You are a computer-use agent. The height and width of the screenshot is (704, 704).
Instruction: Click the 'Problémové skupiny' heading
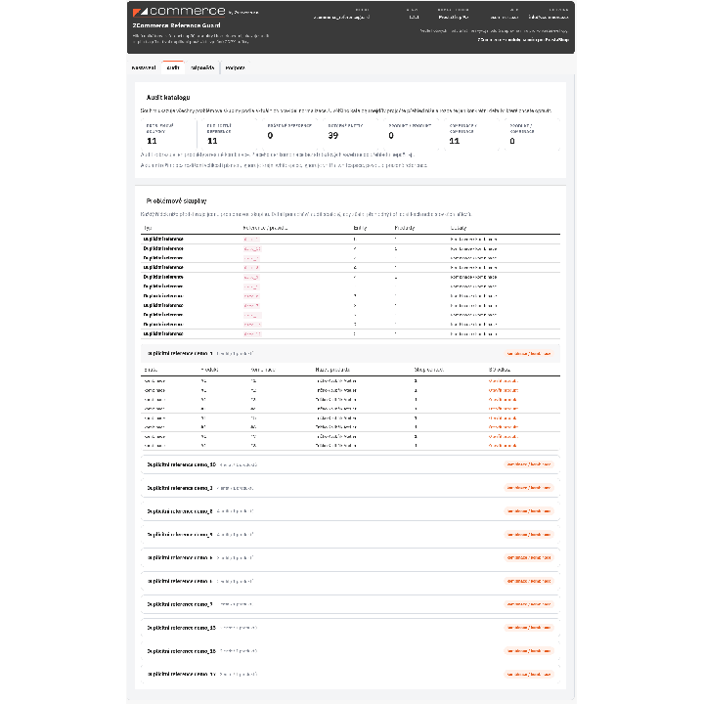pos(176,201)
